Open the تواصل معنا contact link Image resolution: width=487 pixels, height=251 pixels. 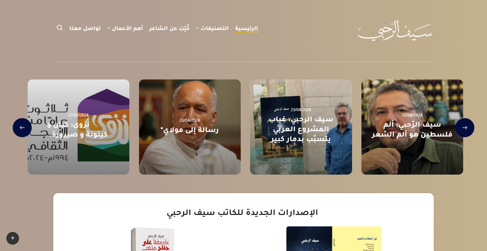coord(85,28)
